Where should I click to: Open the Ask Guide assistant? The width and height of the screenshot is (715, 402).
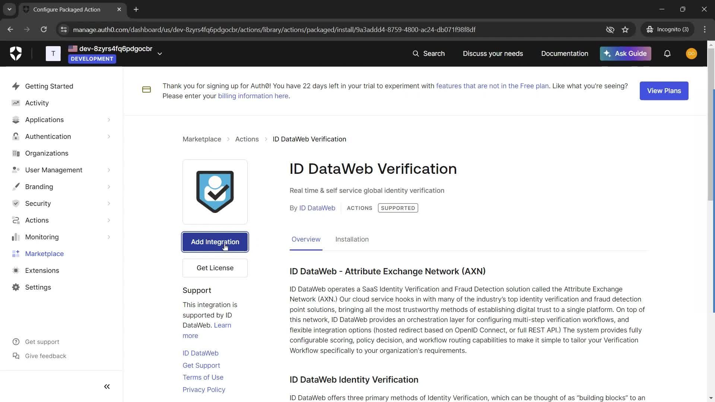625,54
